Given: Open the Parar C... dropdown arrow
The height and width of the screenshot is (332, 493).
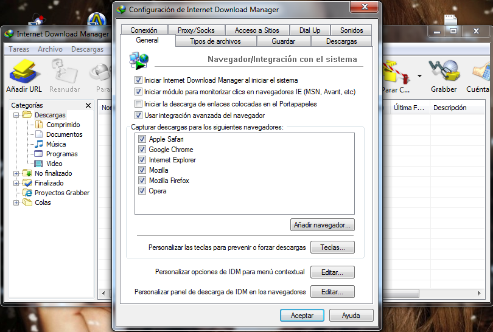Looking at the screenshot, I should 419,75.
